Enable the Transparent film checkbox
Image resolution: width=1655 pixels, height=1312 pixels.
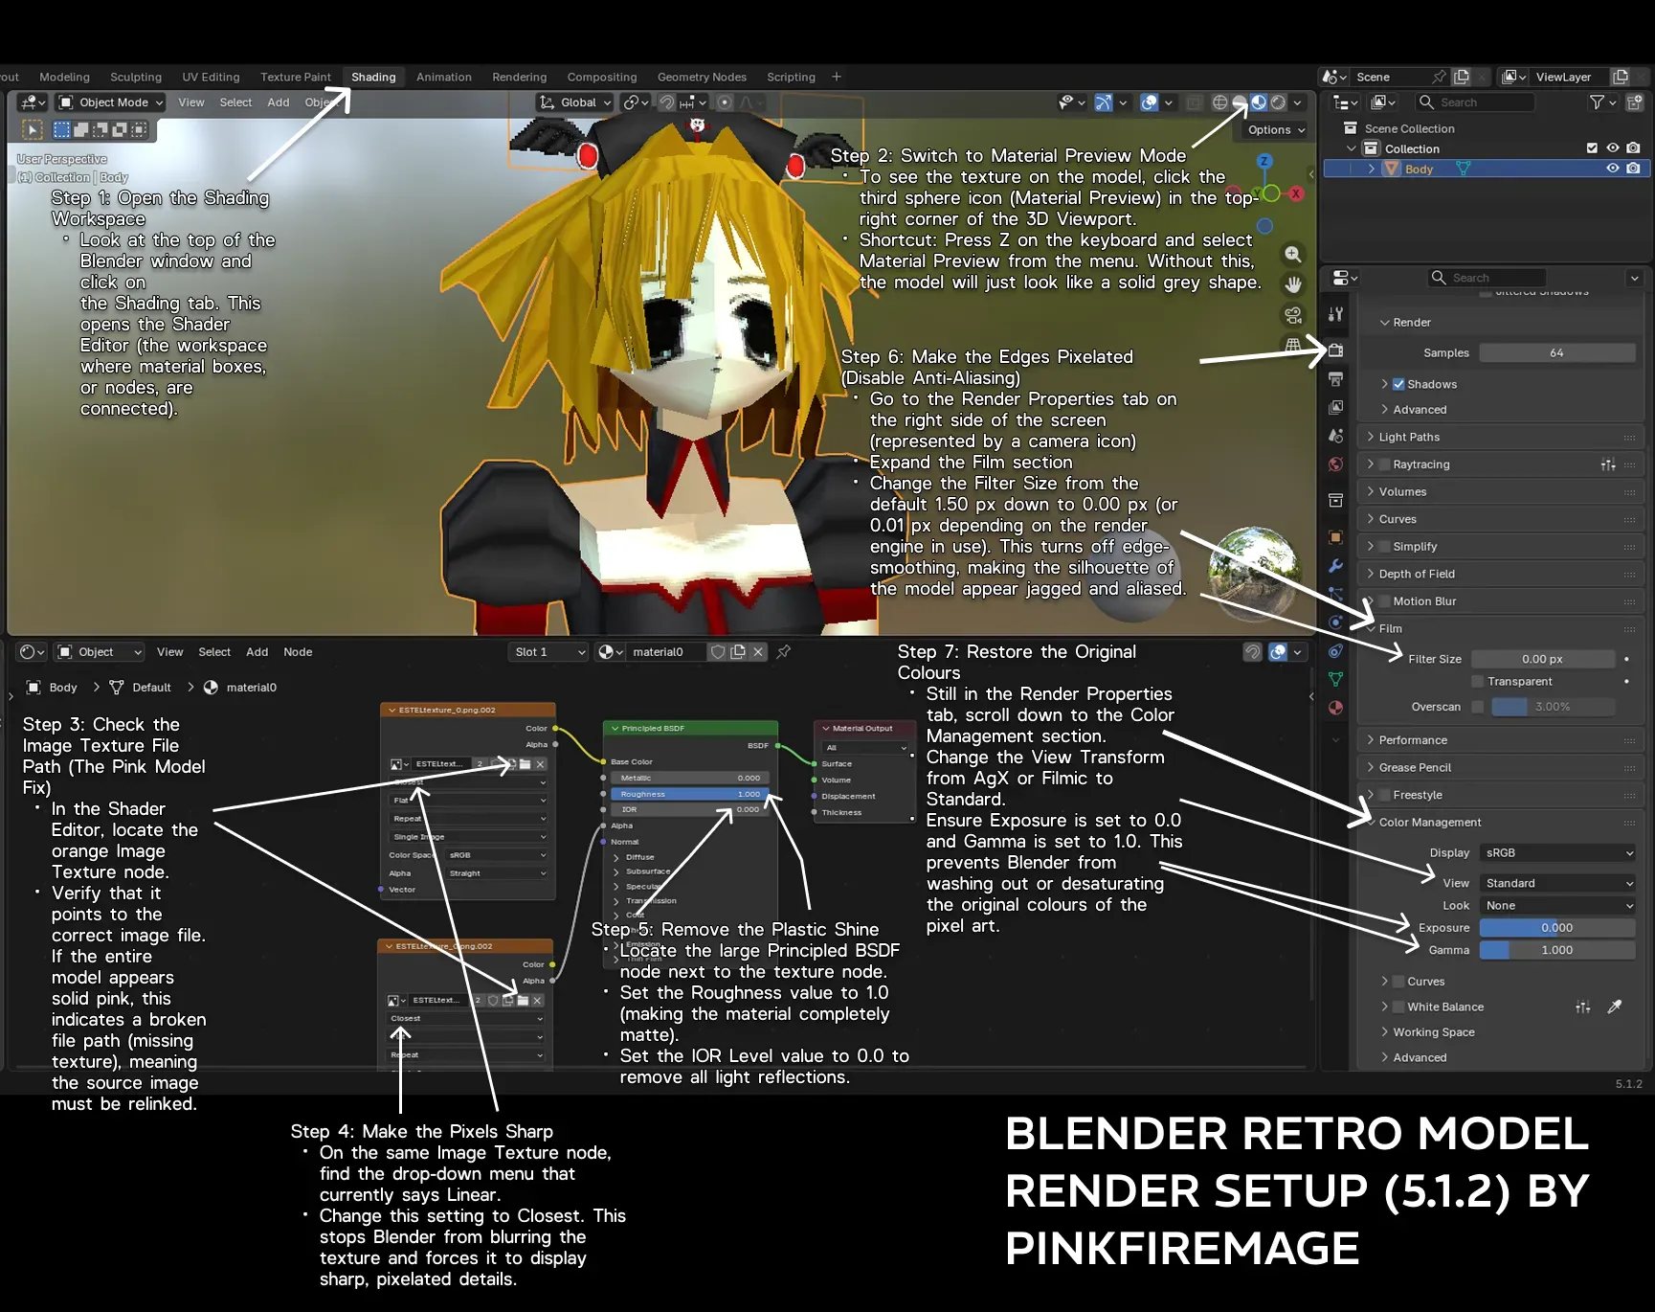click(x=1478, y=681)
